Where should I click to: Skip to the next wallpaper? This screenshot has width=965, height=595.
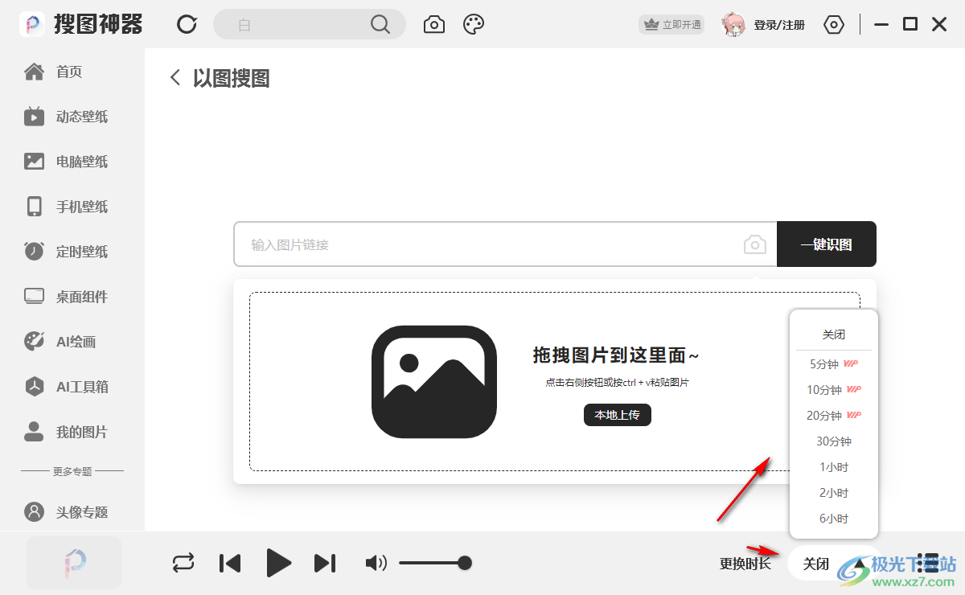(325, 563)
